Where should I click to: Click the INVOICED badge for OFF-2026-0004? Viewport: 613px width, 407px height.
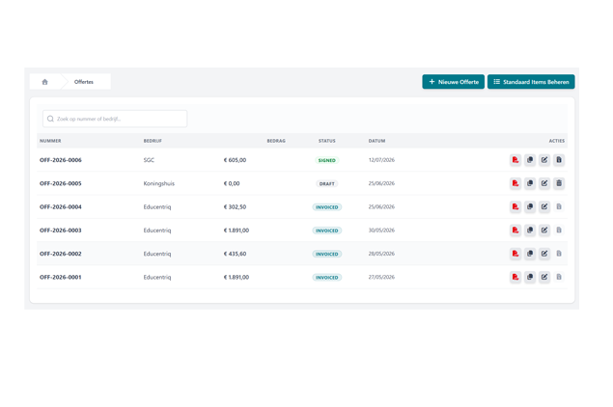click(x=327, y=207)
